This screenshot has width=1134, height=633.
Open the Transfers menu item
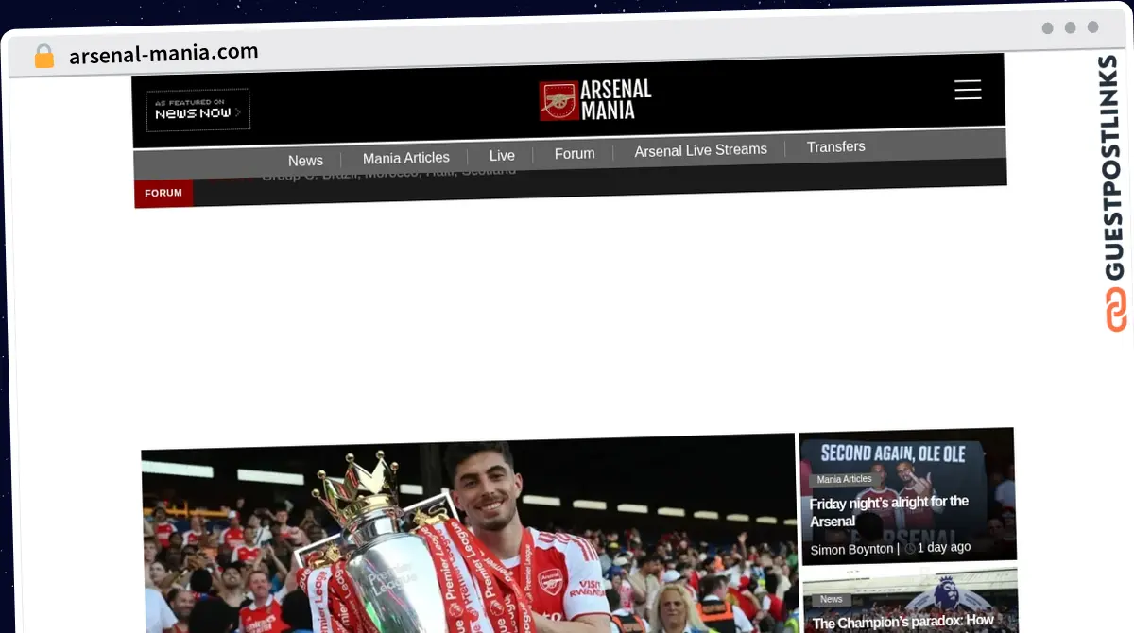click(x=836, y=146)
